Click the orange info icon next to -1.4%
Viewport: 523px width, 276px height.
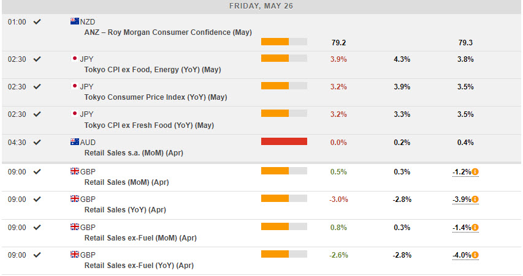click(475, 228)
